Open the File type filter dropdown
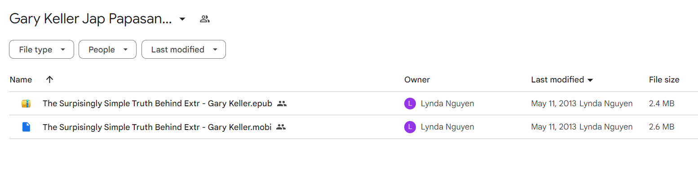The width and height of the screenshot is (698, 169). tap(41, 49)
